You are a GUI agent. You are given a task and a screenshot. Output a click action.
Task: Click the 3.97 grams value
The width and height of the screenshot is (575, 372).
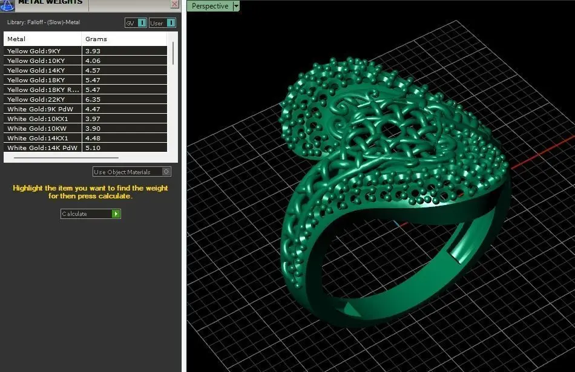(x=93, y=119)
